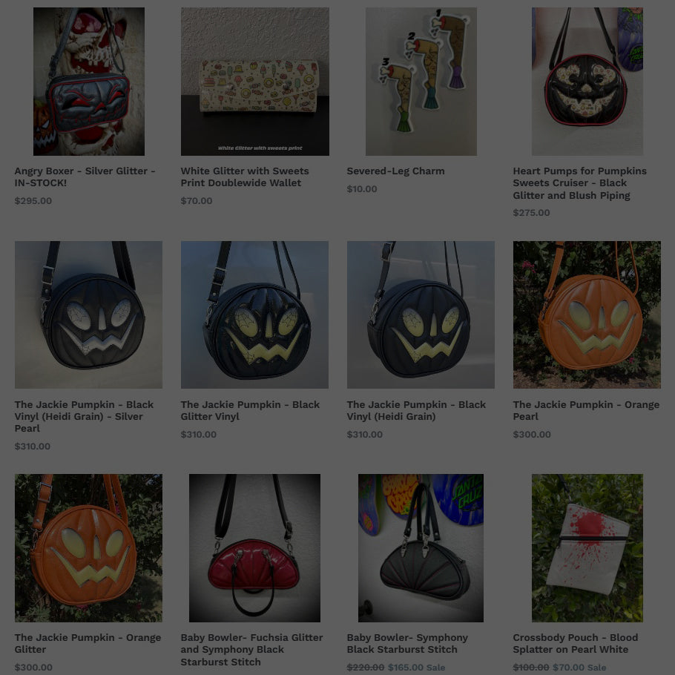Click the Angry Boxer - Silver Glitter title
Screen dimensions: 675x675
click(85, 177)
